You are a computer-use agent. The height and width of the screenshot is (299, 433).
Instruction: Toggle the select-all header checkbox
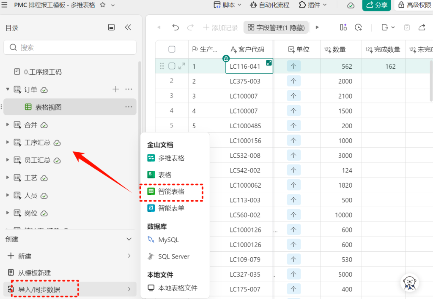tap(172, 49)
